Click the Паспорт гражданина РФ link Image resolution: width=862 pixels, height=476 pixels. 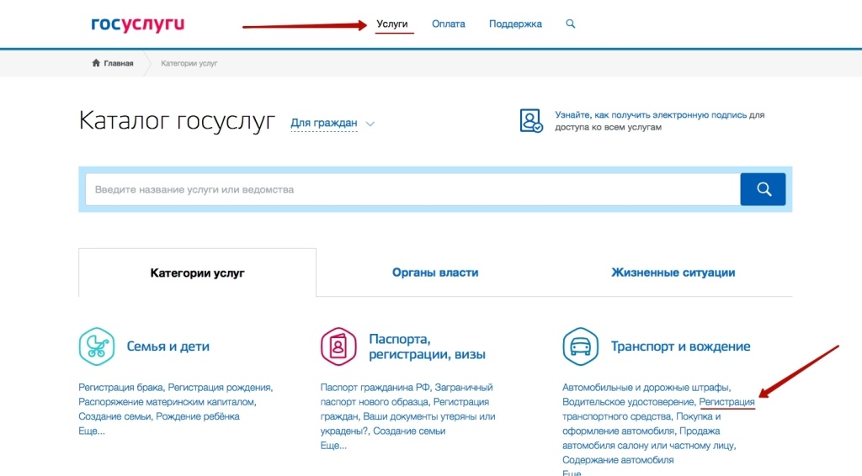coord(375,388)
